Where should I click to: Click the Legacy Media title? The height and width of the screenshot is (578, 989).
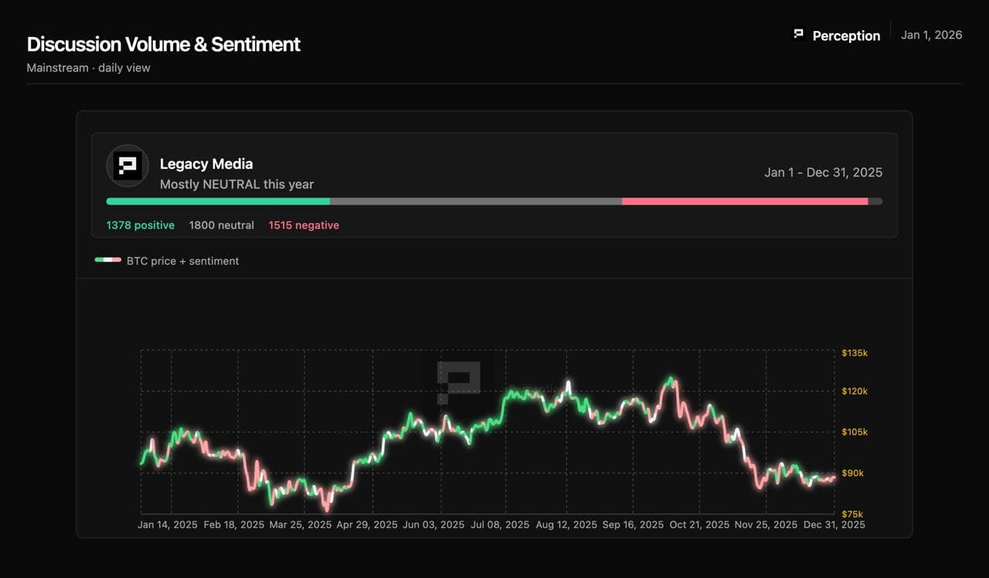click(x=206, y=164)
